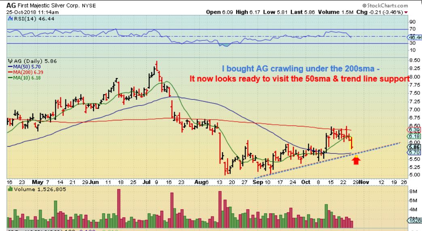
Task: Click the red note about 50sma & trend line support
Action: [299, 79]
